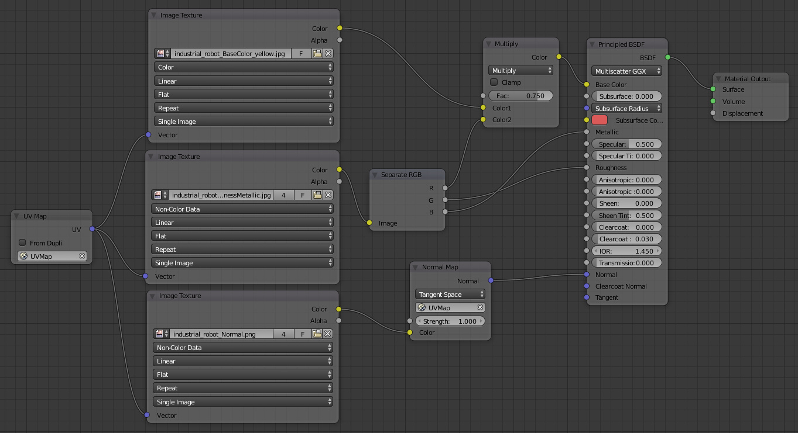Viewport: 798px width, 433px height.
Task: Click G output socket on Separate RGB
Action: (x=445, y=200)
